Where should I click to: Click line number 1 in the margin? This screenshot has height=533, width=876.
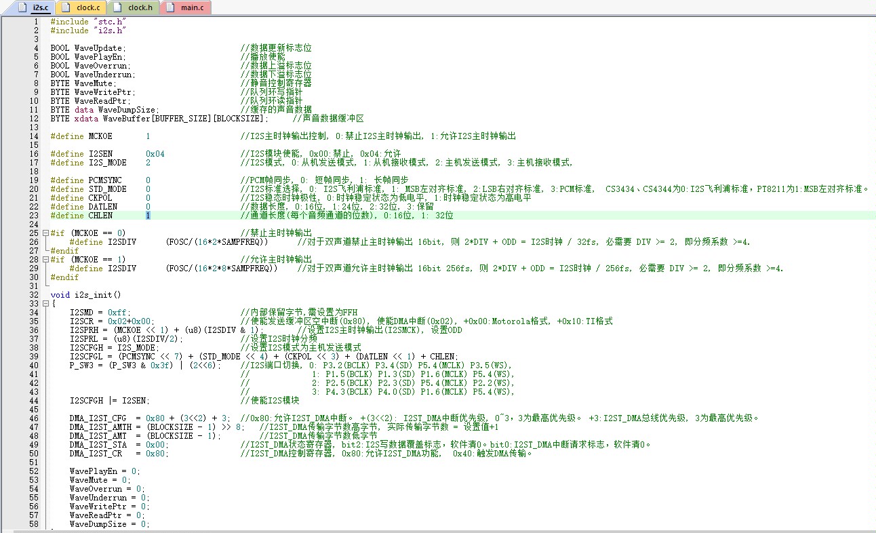(x=36, y=21)
